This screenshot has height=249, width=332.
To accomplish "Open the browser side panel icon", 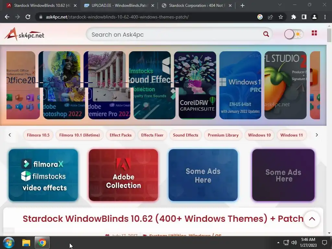I will click(x=304, y=17).
